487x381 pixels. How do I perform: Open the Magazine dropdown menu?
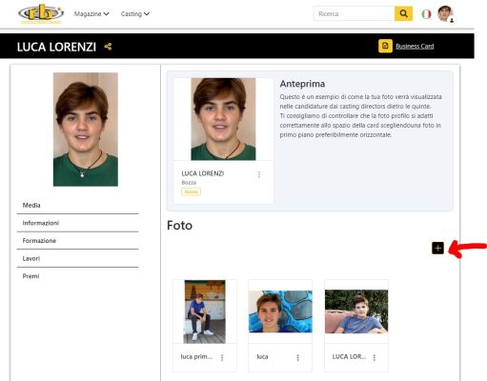point(91,14)
